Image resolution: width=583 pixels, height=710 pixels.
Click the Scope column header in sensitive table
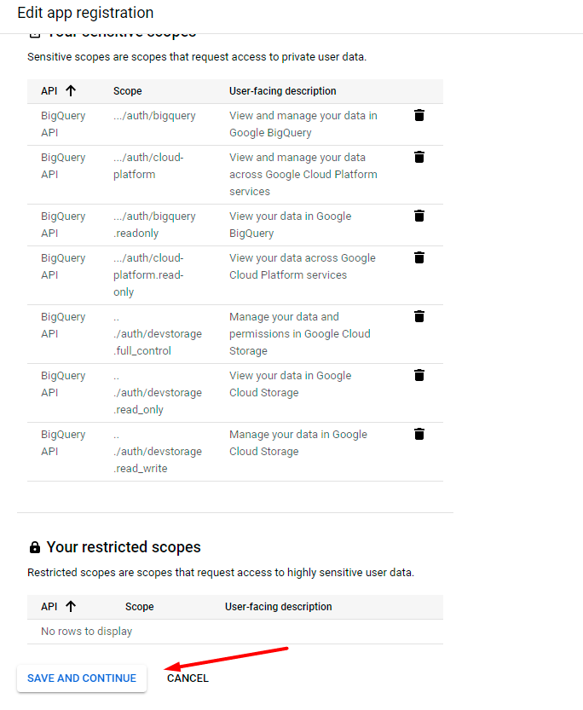128,91
